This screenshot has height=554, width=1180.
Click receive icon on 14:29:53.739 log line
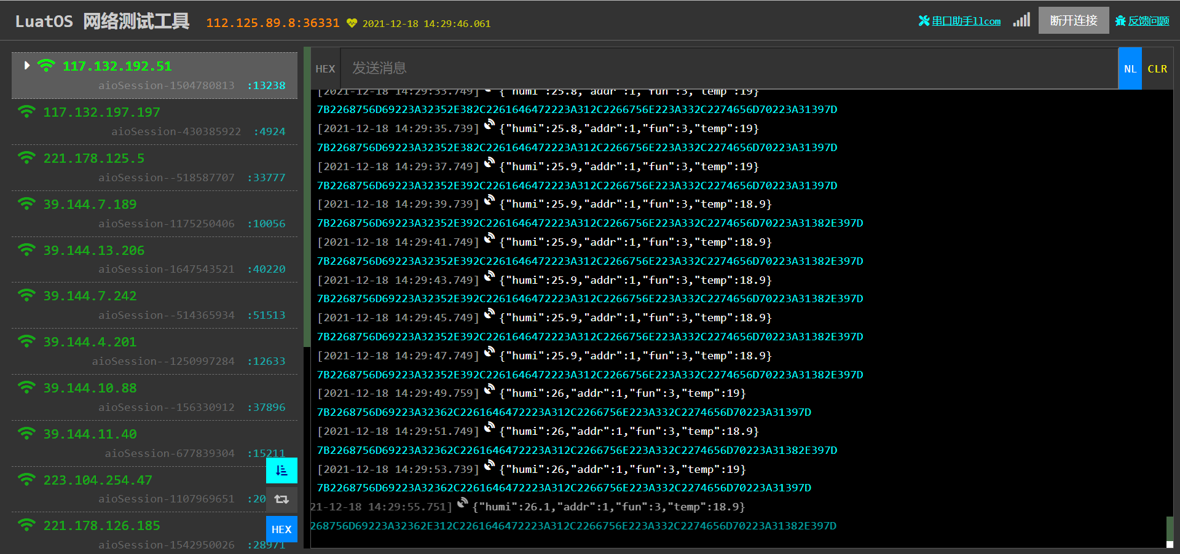click(x=489, y=466)
